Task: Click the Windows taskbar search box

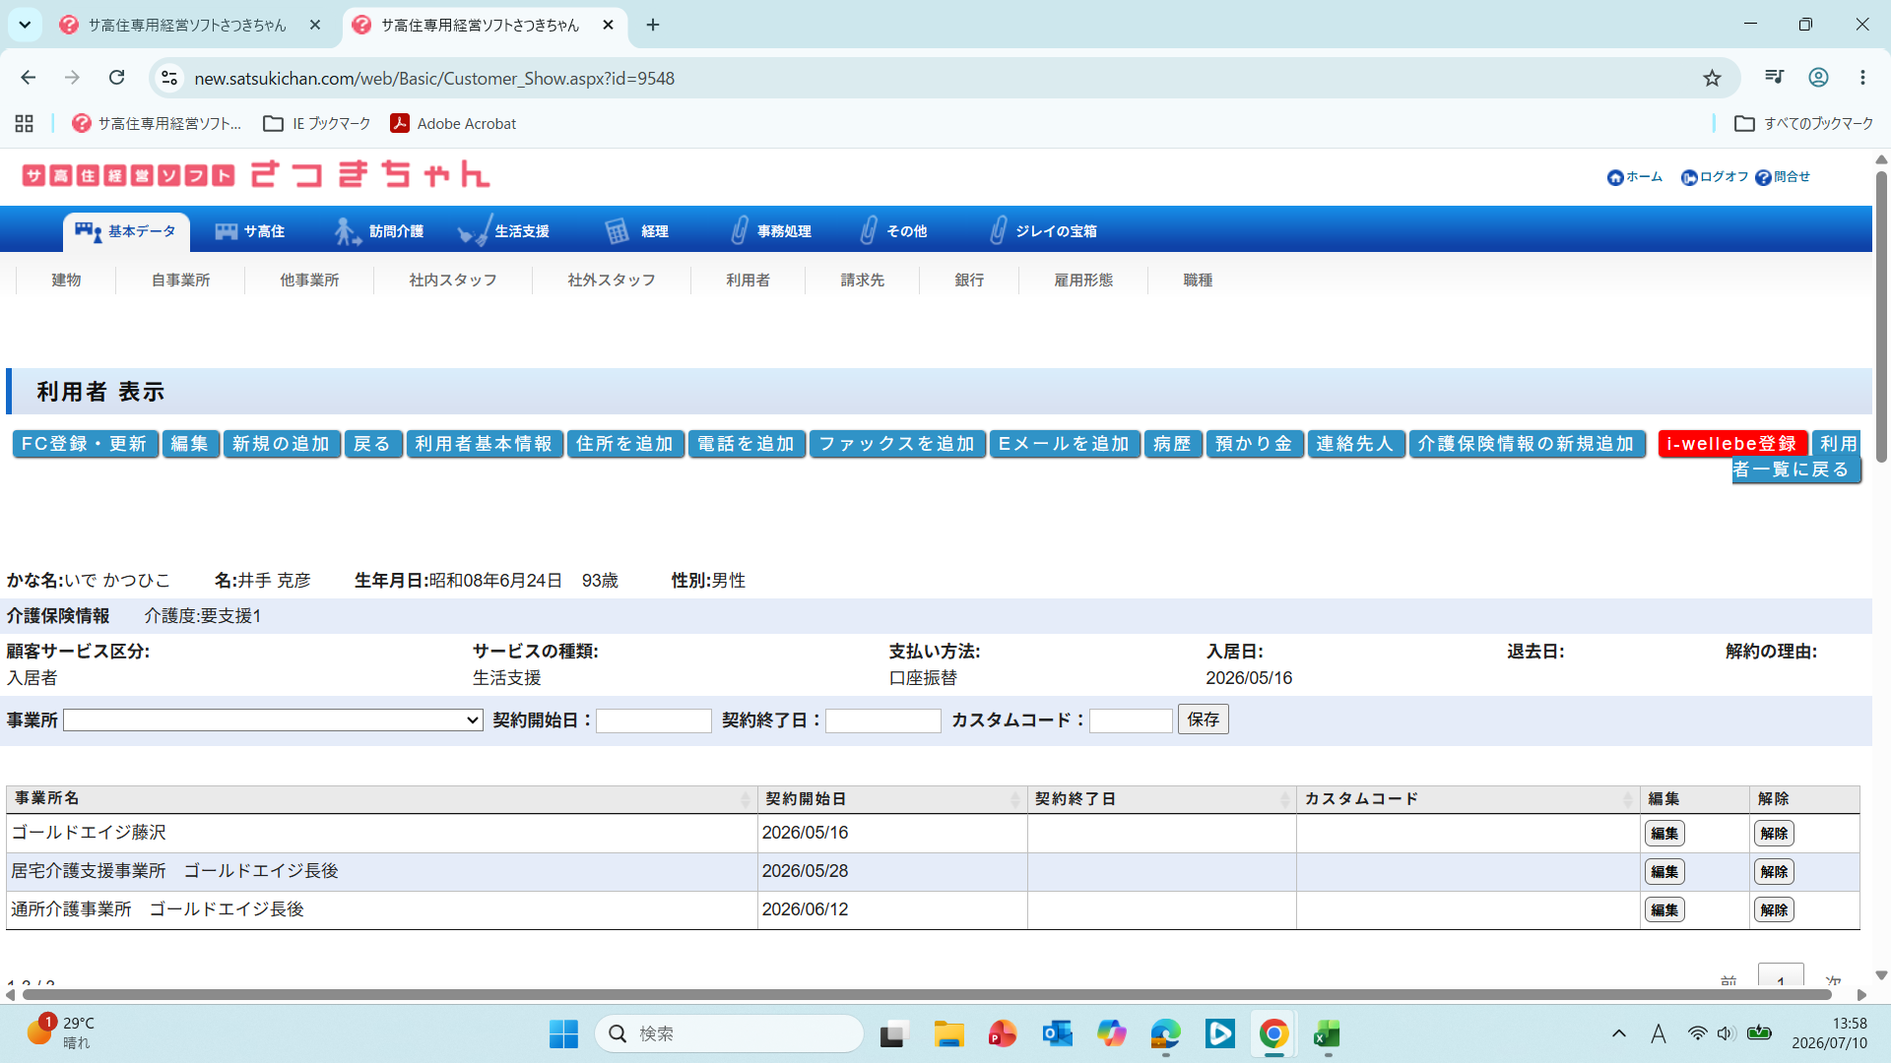Action: click(x=729, y=1033)
